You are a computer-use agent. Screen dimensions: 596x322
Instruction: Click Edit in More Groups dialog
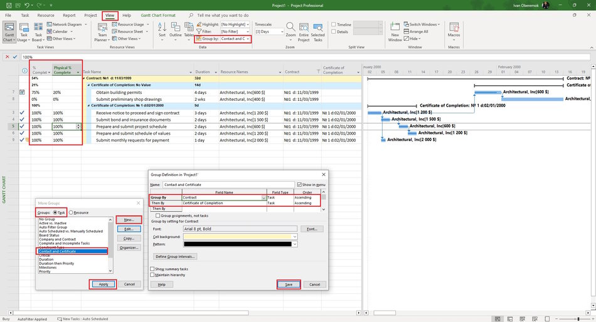[129, 229]
